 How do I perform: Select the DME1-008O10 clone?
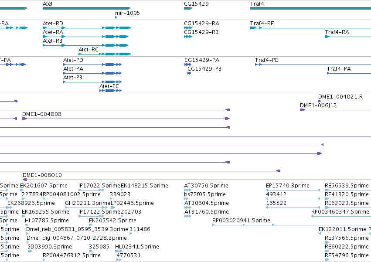pos(197,180)
